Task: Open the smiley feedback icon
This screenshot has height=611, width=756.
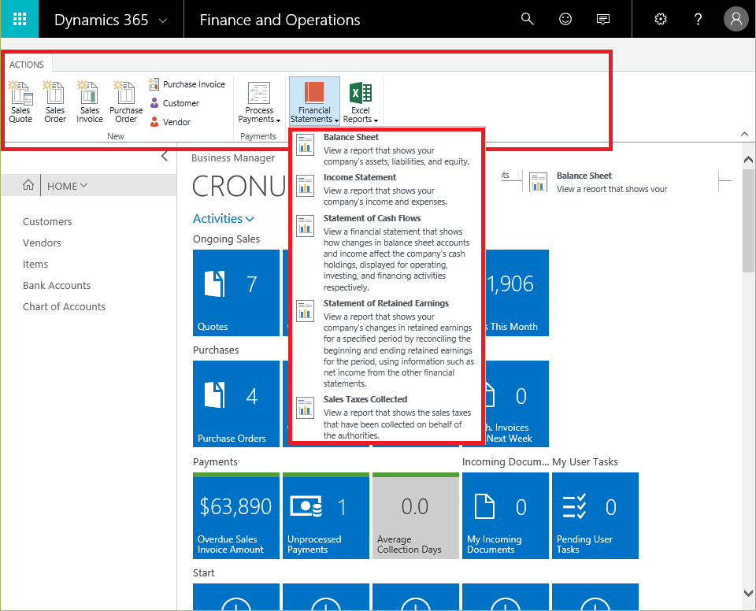Action: tap(565, 19)
